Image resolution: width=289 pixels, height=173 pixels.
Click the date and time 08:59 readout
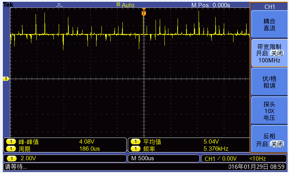257,167
